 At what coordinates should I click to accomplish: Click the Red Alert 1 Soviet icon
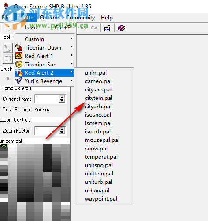pyautogui.click(x=19, y=56)
